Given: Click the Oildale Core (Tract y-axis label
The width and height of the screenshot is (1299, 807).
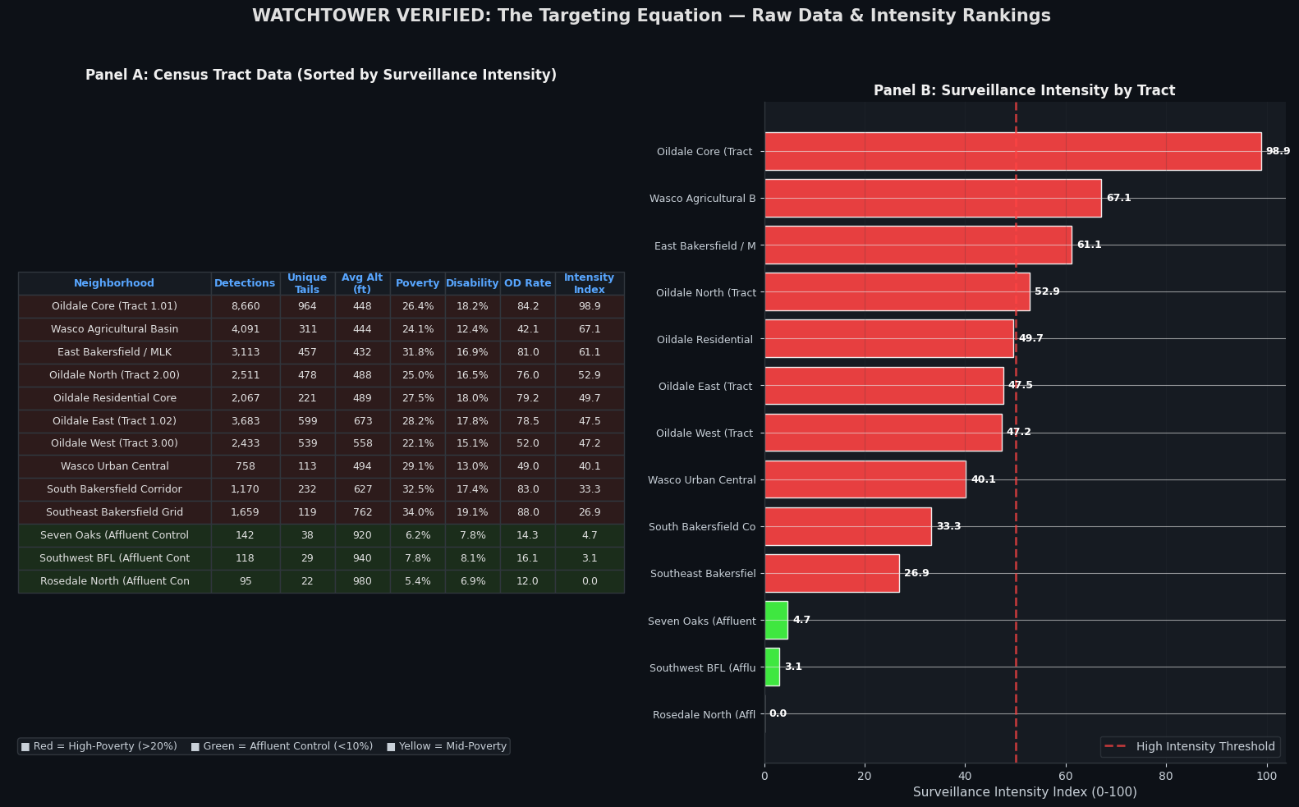Looking at the screenshot, I should tap(705, 152).
